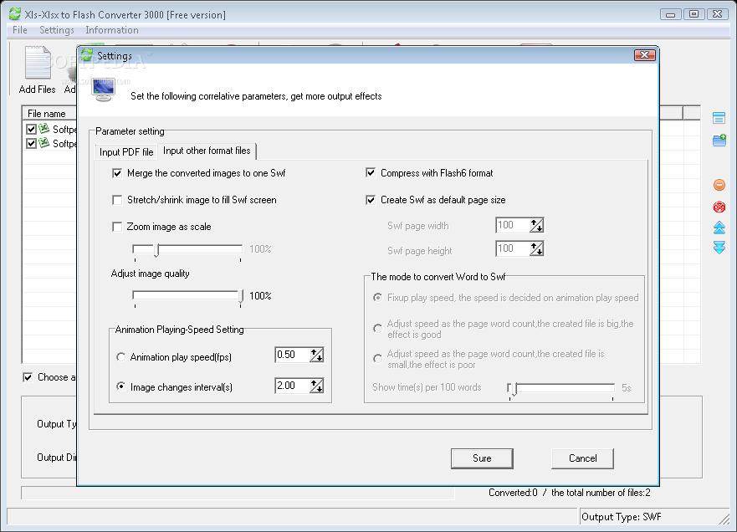Click the Excel icon of the first file row
The image size is (737, 532).
[44, 128]
